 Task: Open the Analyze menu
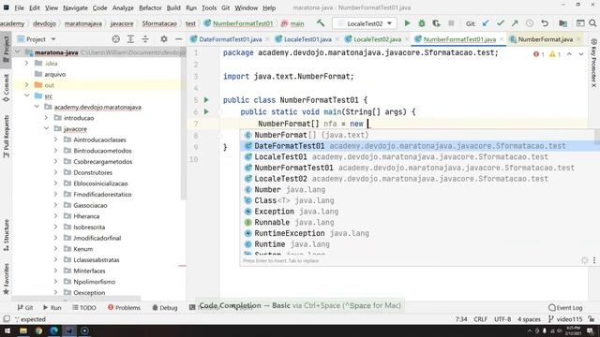pyautogui.click(x=123, y=7)
